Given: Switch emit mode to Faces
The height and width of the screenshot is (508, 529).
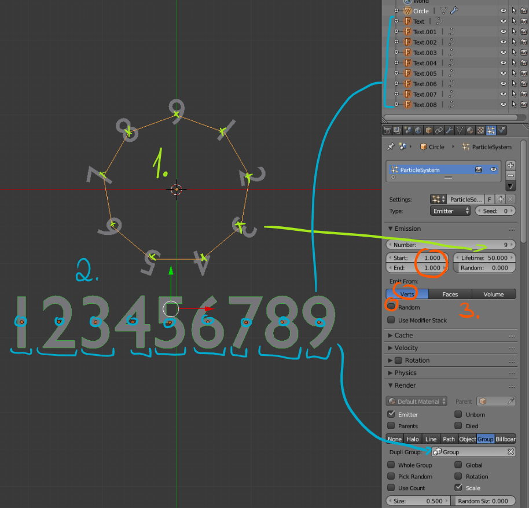Looking at the screenshot, I should point(450,294).
